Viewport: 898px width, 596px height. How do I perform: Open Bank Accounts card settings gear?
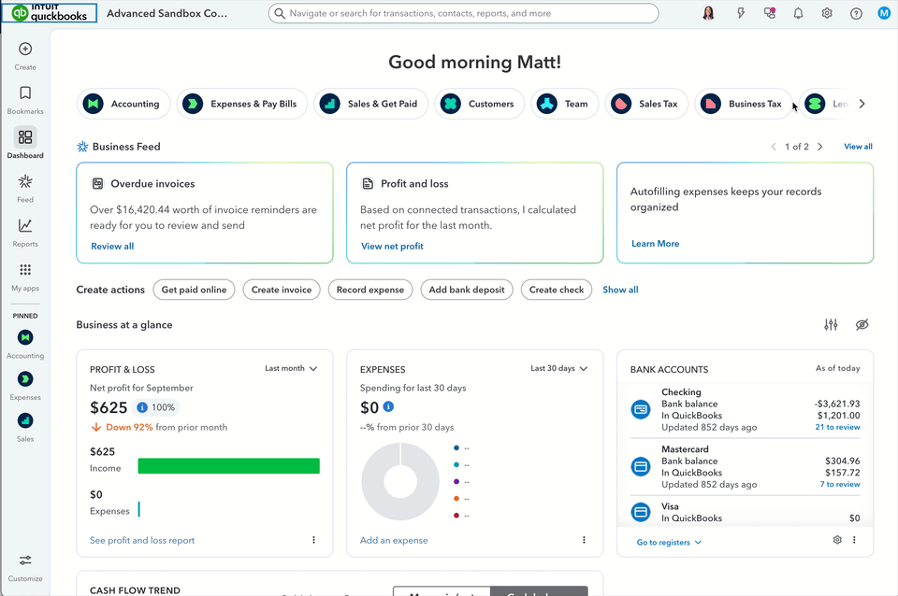pos(837,540)
